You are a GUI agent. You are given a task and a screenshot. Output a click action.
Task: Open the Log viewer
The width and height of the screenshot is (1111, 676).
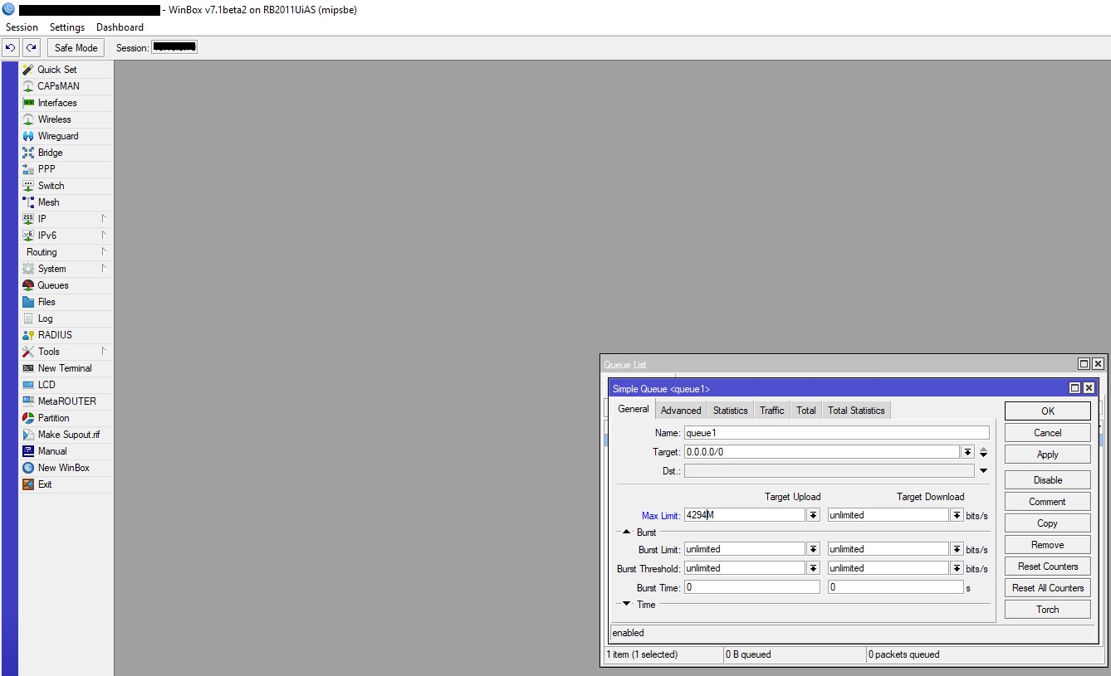(x=66, y=319)
